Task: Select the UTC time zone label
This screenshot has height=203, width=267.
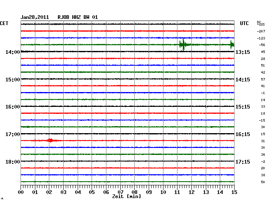Action: point(244,23)
